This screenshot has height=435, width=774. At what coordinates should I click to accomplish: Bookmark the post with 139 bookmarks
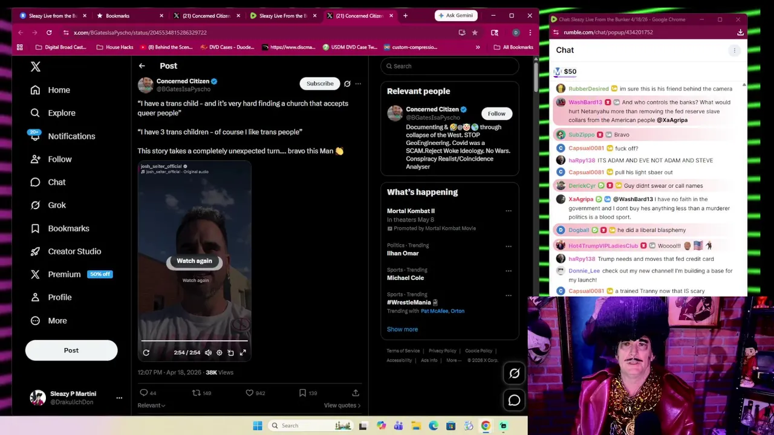[302, 393]
